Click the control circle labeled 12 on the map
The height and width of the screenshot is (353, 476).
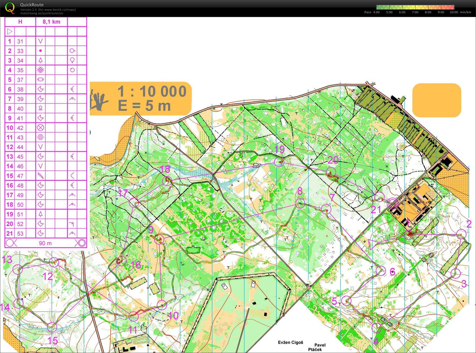(x=54, y=262)
